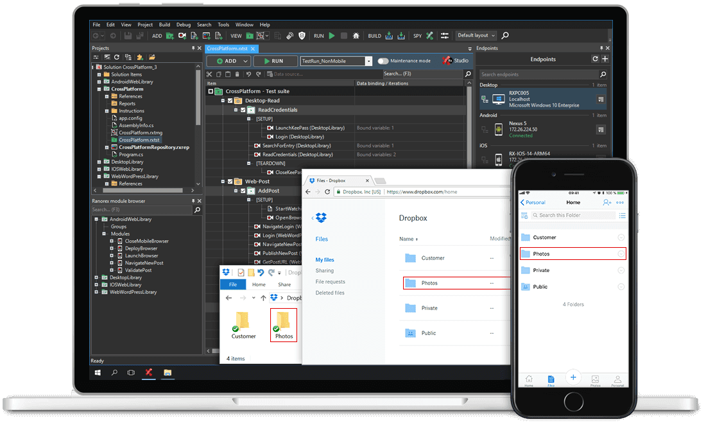Click the plus icon to add an endpoint
Viewport: 706px width, 423px height.
pyautogui.click(x=605, y=59)
